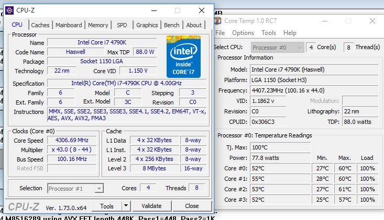Click the Cores count field 4 in CPU-Z
The height and width of the screenshot is (220, 384).
148,188
